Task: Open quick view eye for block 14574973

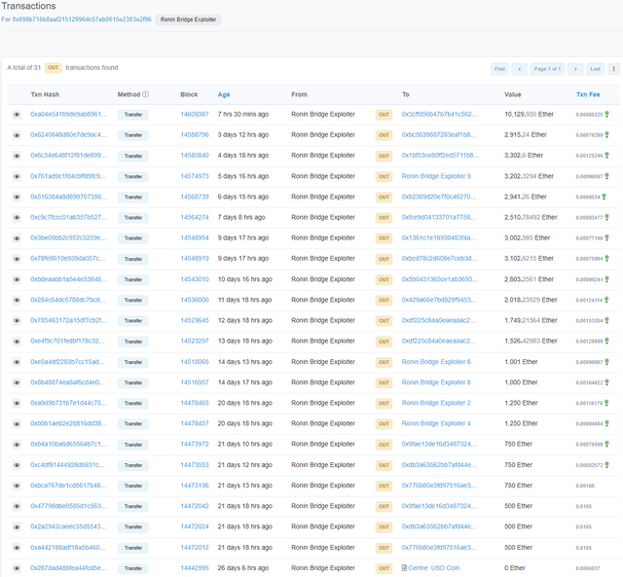Action: [x=17, y=177]
